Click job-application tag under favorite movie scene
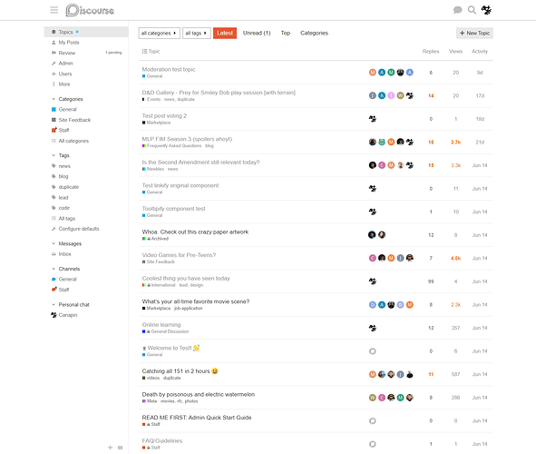 coord(189,309)
